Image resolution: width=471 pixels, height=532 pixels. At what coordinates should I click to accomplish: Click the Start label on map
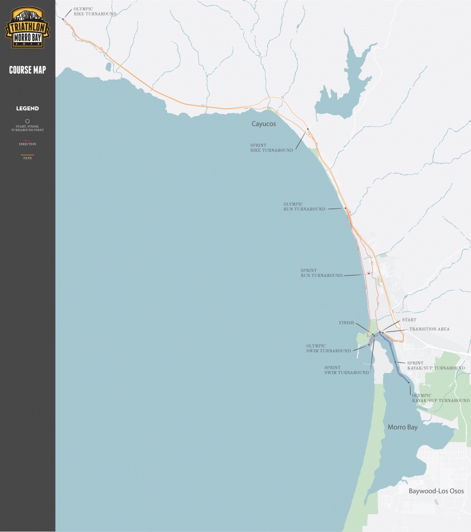[409, 320]
